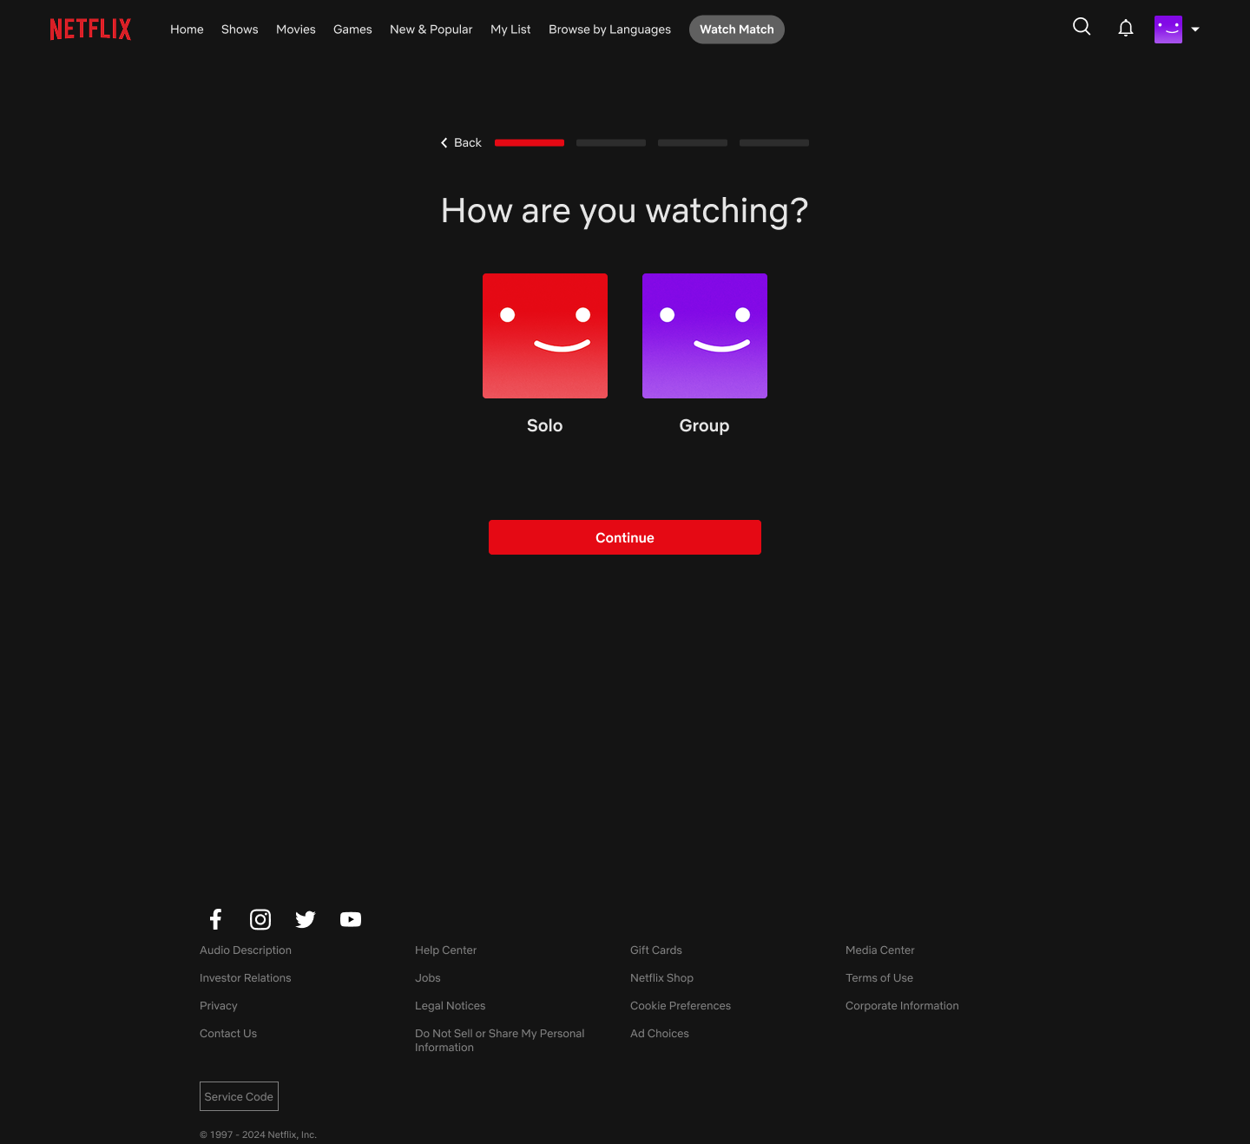This screenshot has height=1144, width=1250.
Task: Open the Terms of Use link
Action: click(879, 978)
